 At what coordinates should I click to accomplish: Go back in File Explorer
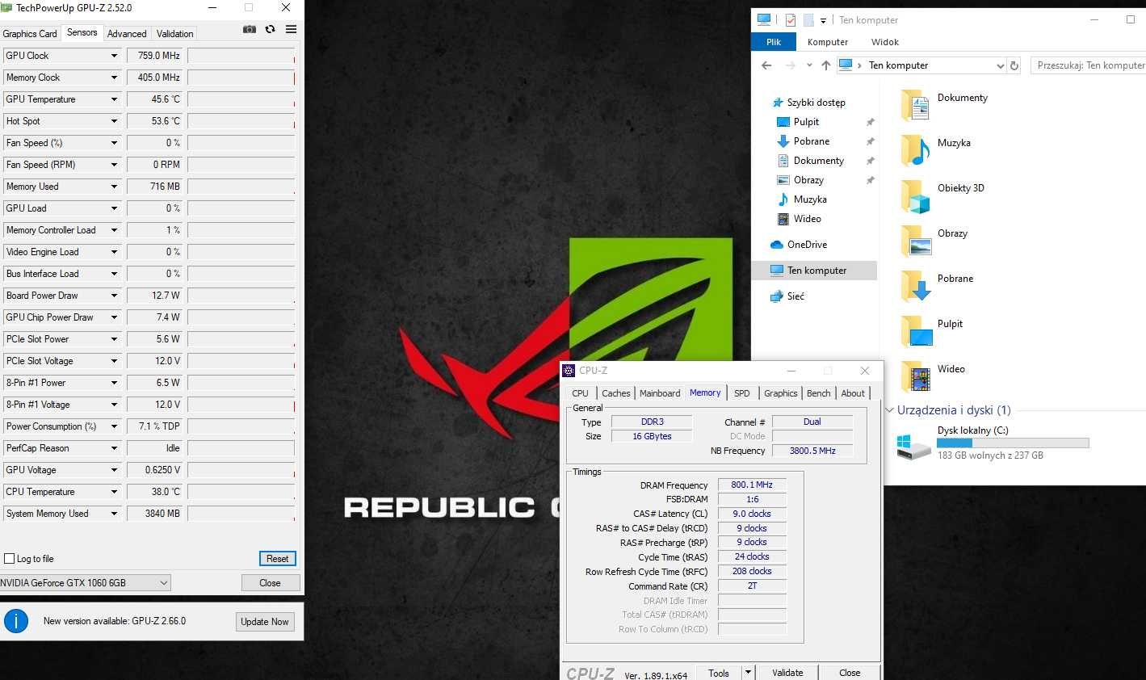point(766,65)
